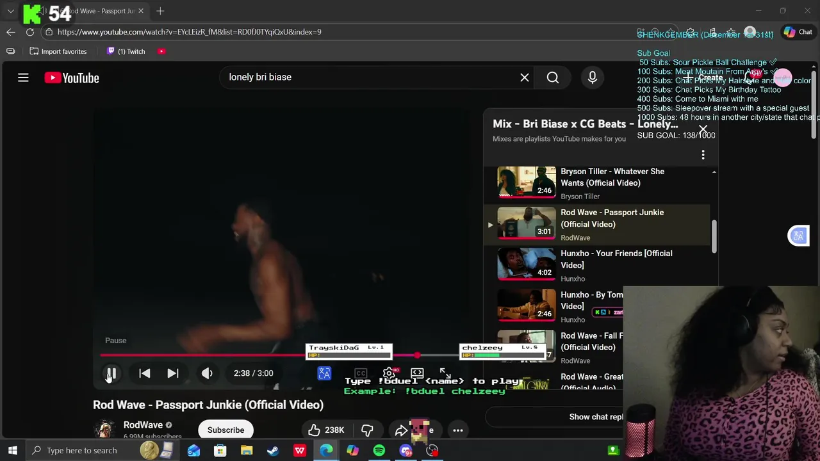
Task: Click the browser address bar URL
Action: pyautogui.click(x=190, y=32)
